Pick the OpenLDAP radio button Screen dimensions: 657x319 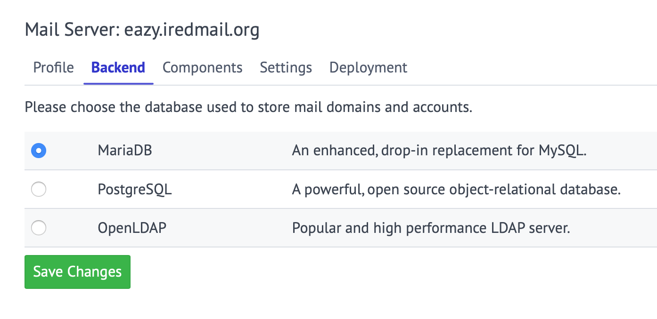click(38, 228)
